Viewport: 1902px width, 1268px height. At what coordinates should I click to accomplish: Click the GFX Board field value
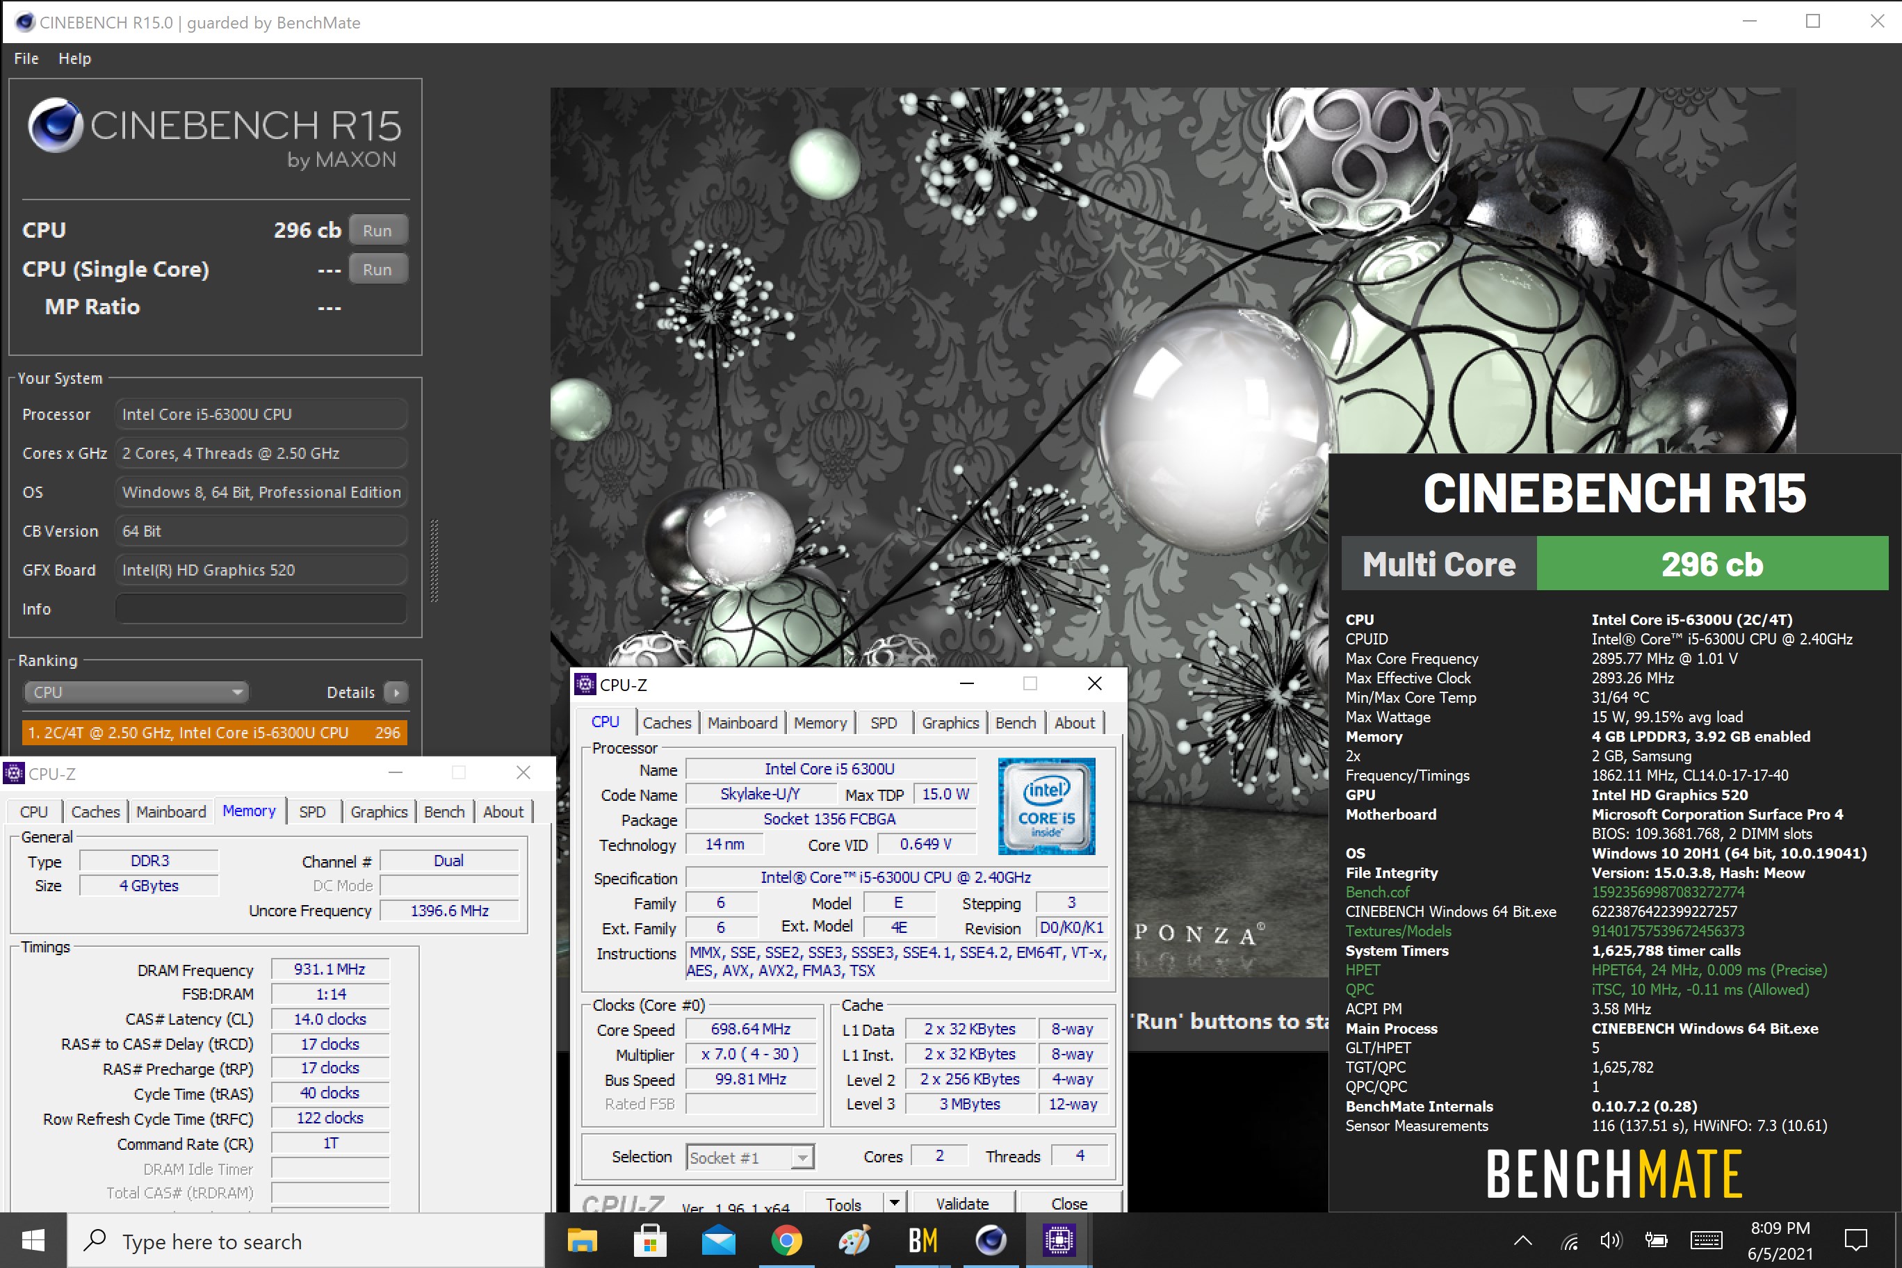261,570
